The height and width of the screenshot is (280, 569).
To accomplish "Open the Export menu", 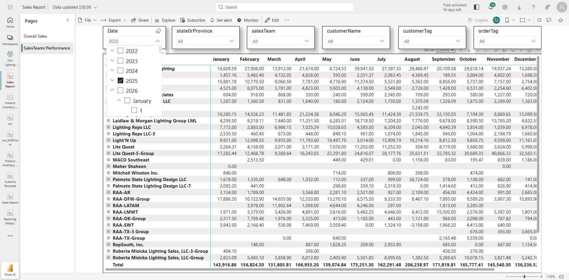I will [114, 20].
